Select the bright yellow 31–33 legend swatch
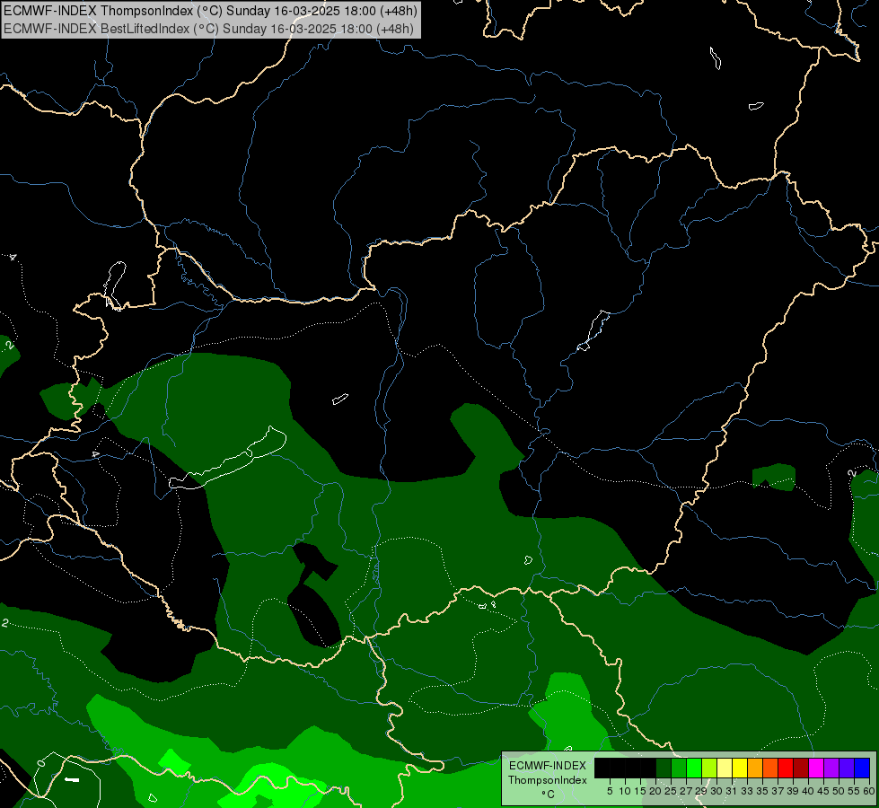 coord(740,768)
